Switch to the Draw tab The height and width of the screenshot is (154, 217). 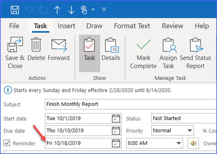click(x=94, y=26)
